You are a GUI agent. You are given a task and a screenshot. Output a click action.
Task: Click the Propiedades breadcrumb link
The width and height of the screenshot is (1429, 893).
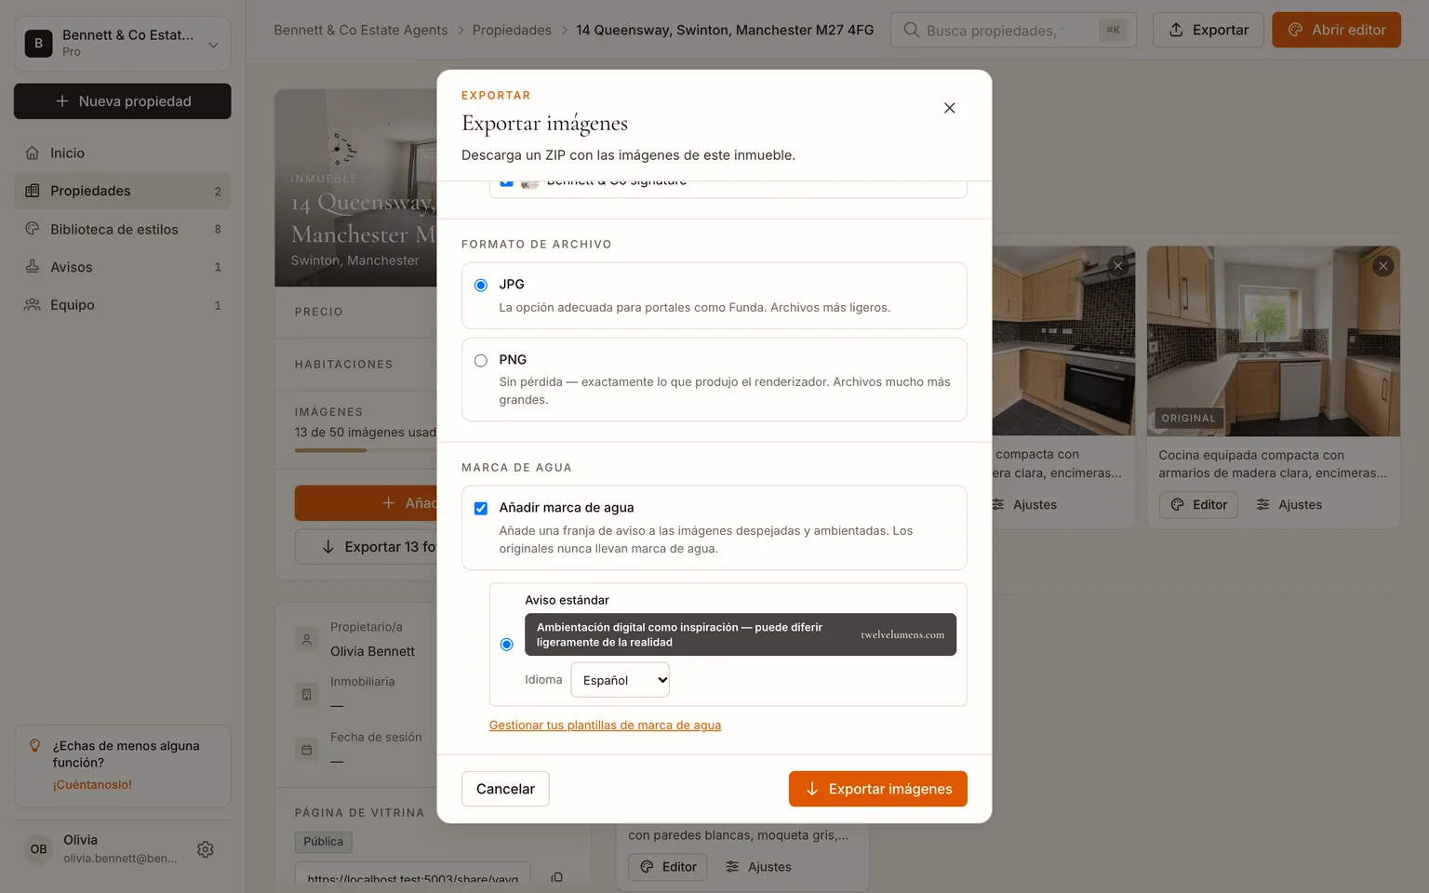512,31
